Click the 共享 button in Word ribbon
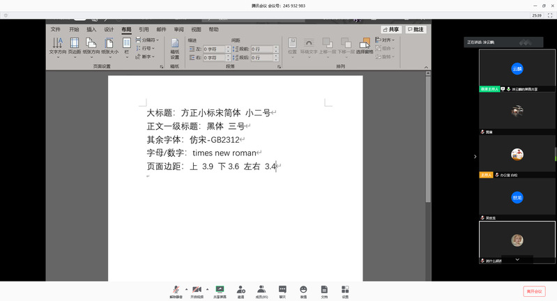The width and height of the screenshot is (557, 301). (391, 30)
